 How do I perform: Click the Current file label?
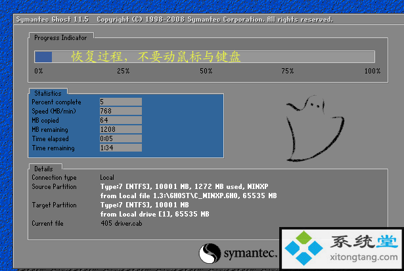coord(48,223)
